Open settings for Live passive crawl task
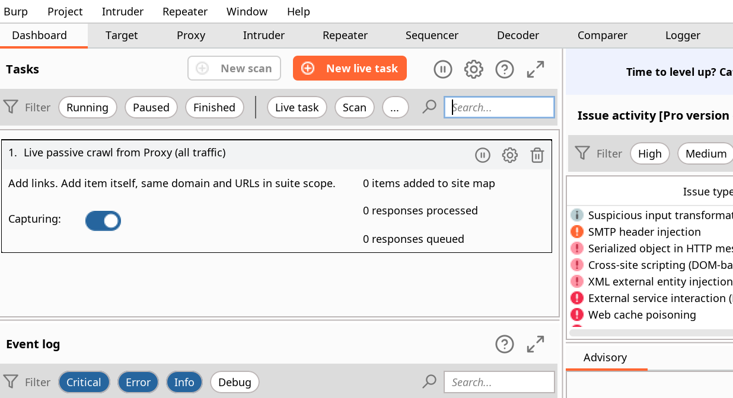Image resolution: width=733 pixels, height=398 pixels. coord(510,155)
